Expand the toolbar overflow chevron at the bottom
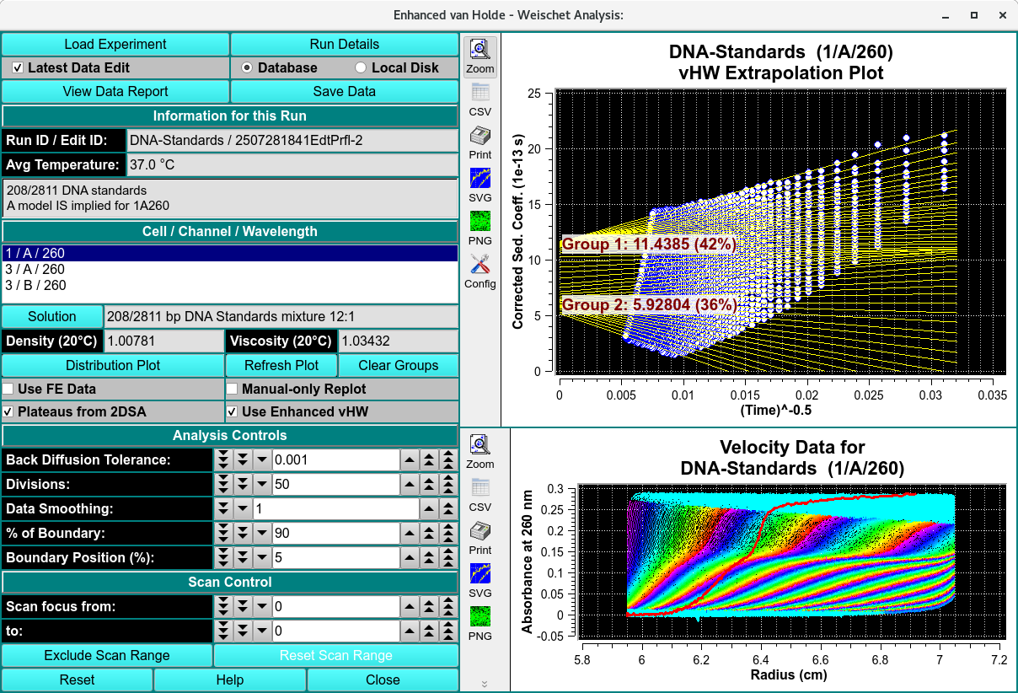Screen dimensions: 1018x693 pos(484,684)
